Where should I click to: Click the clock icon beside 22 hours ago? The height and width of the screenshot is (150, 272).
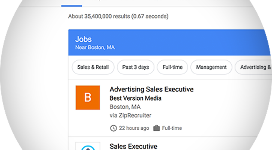coord(113,128)
